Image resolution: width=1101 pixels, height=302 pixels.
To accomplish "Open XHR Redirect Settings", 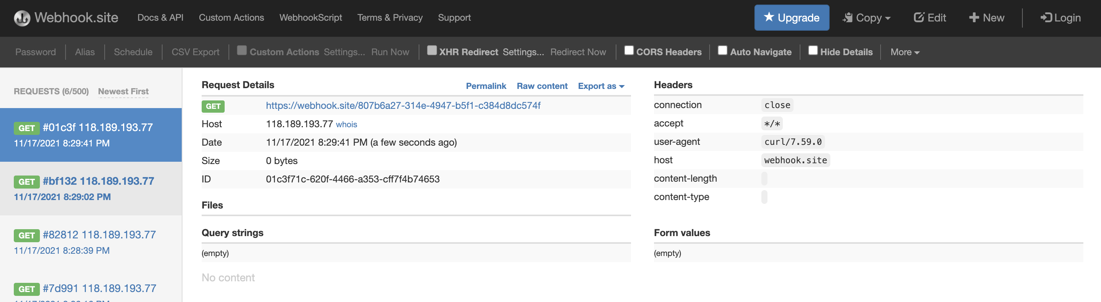I will (x=523, y=52).
